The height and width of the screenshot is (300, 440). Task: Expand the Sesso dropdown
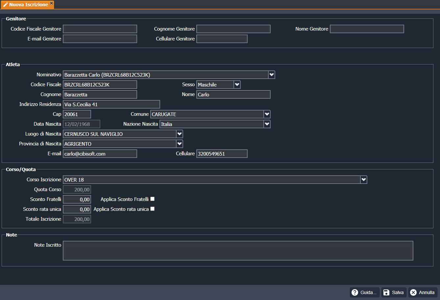point(237,85)
